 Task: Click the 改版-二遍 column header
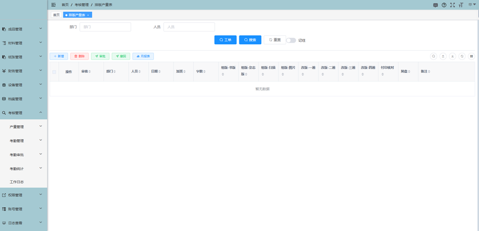tap(328, 72)
